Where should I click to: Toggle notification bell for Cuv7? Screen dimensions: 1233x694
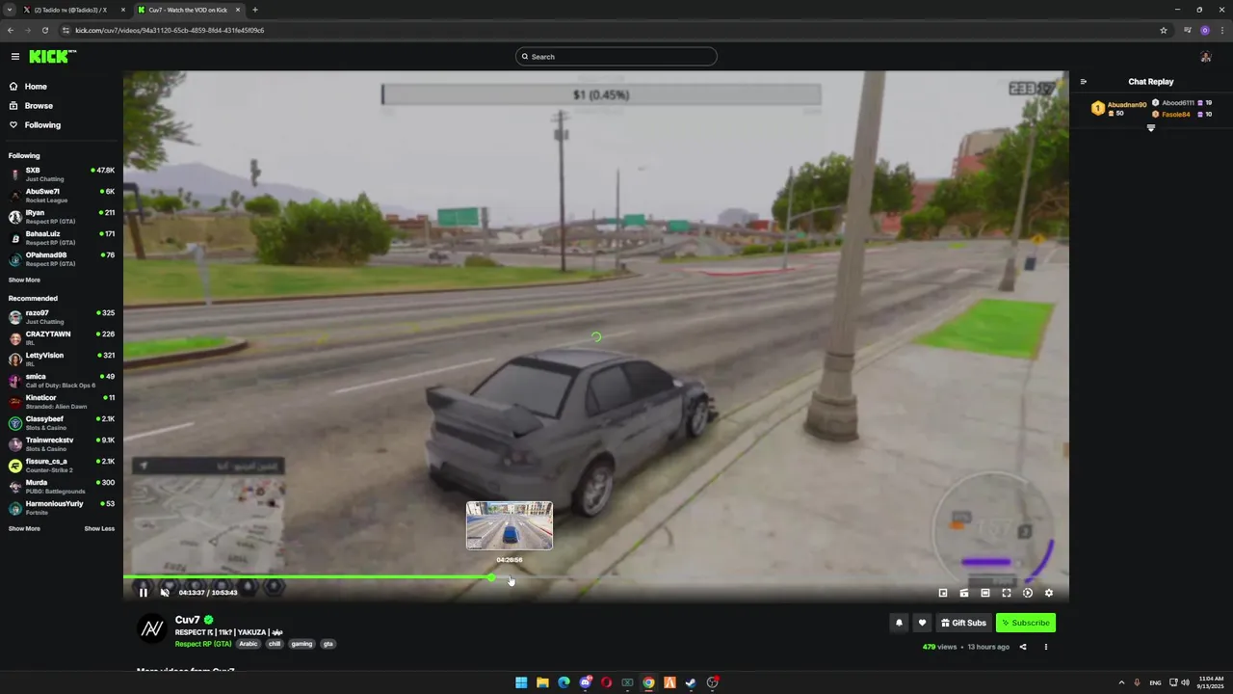[x=899, y=623]
